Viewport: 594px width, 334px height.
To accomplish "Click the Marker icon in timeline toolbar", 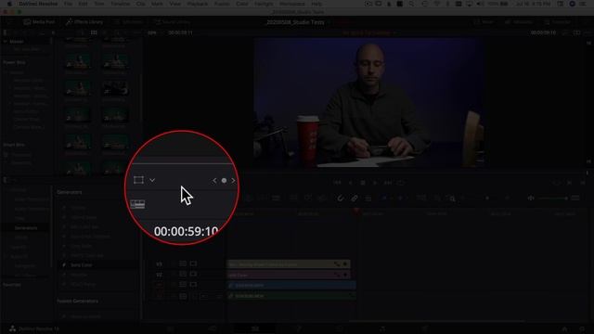I will pos(400,198).
